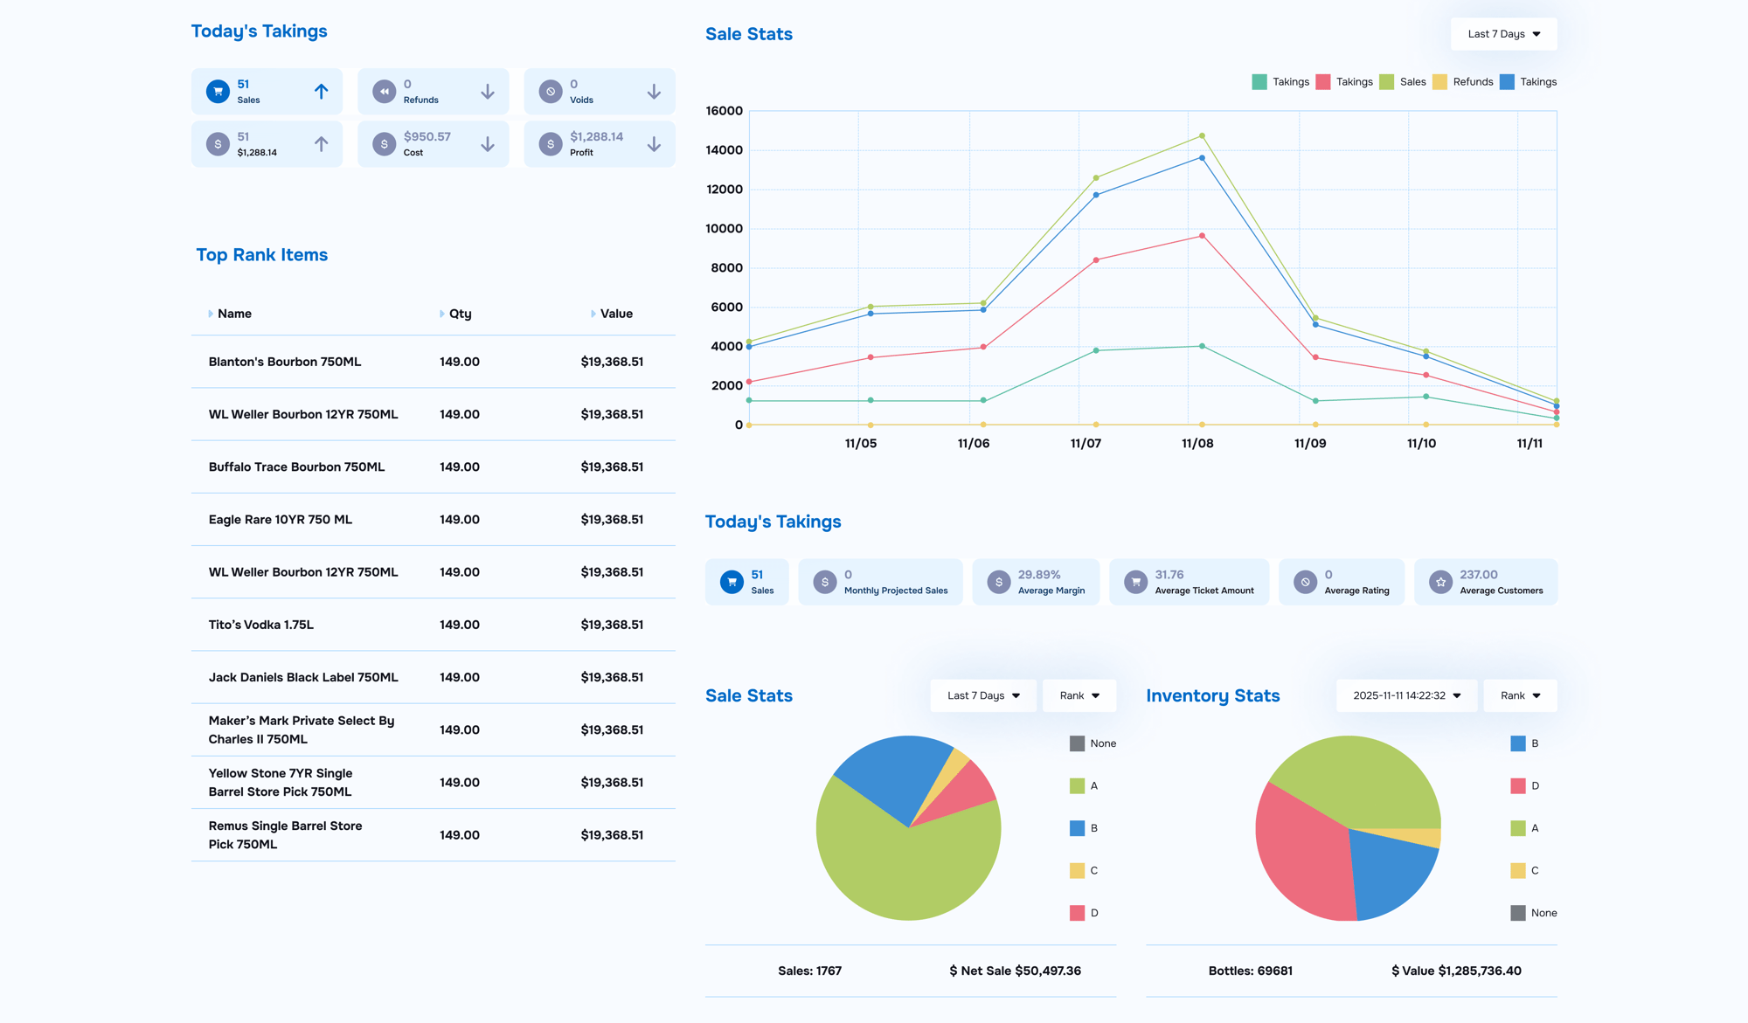Click the Average Ticket Amount cart icon
1748x1023 pixels.
coord(1135,581)
